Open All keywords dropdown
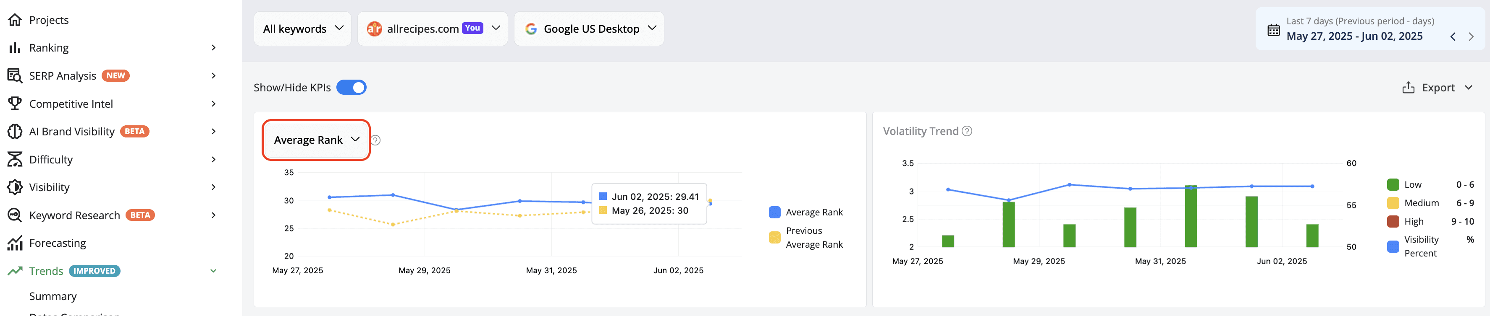Viewport: 1490px width, 316px height. [302, 29]
